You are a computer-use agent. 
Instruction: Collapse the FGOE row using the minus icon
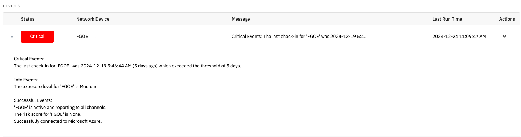point(12,37)
